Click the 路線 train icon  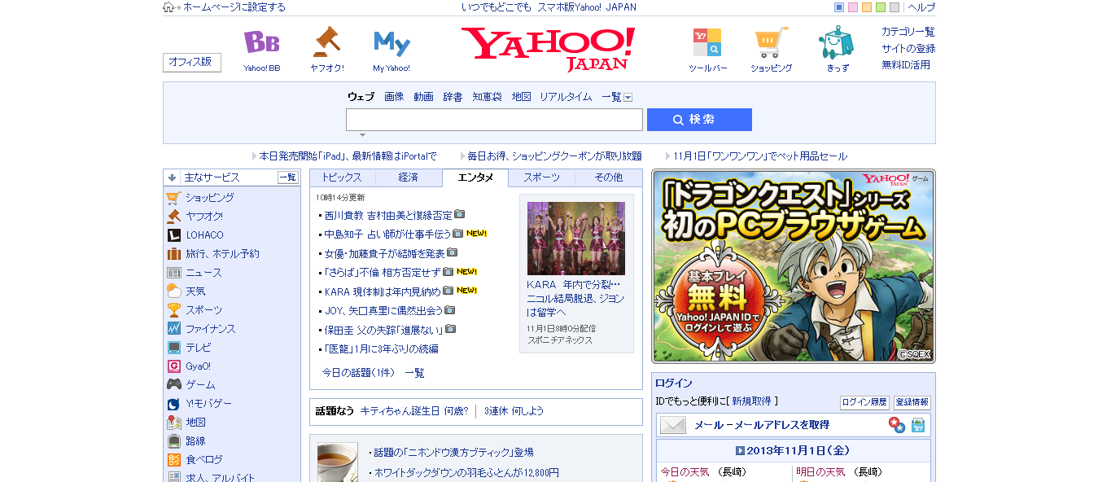click(x=173, y=440)
